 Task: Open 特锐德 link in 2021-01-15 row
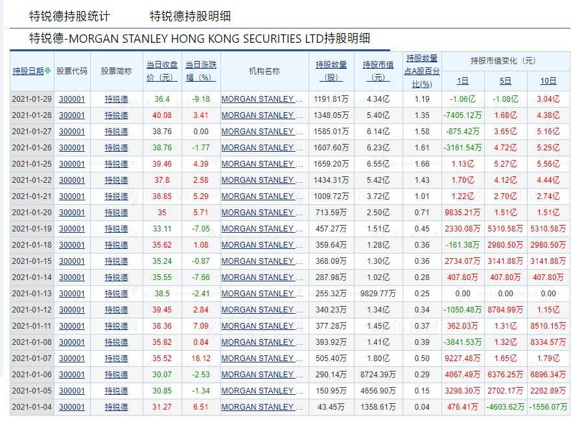click(x=116, y=261)
